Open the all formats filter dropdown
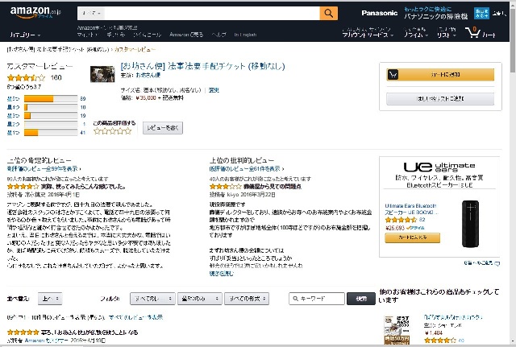Screen dimensions: 516x347 pos(247,299)
